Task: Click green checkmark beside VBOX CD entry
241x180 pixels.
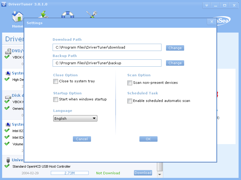Action: [7, 57]
